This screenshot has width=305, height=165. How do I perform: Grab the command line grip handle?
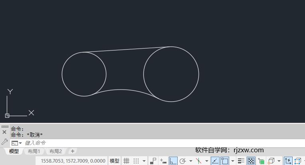tap(5, 127)
